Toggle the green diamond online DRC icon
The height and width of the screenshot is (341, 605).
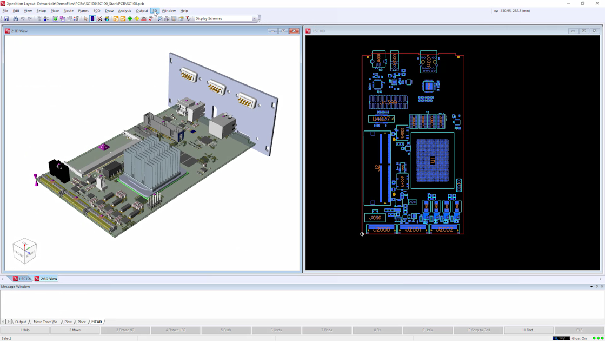130,18
